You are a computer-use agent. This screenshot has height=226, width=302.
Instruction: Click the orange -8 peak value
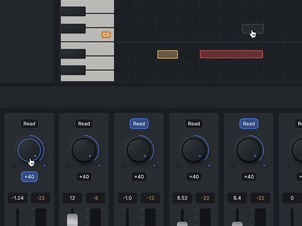95,198
